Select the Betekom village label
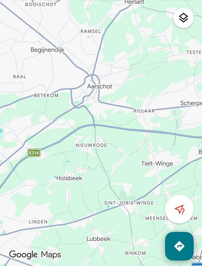Screen dimensions: 202x266 click(x=46, y=95)
